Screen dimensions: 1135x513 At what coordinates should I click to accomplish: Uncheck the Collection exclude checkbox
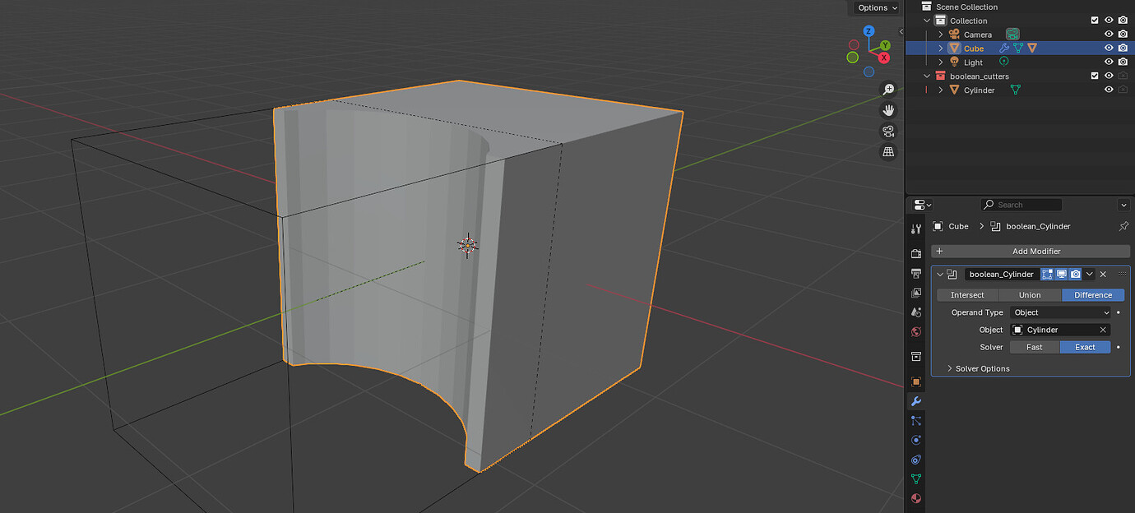[1095, 21]
